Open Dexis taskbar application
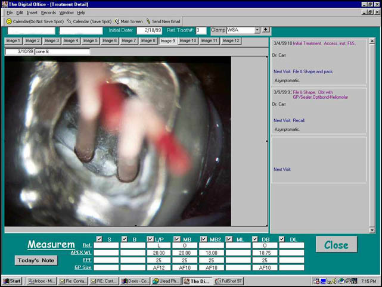The image size is (382, 287). pos(135,281)
